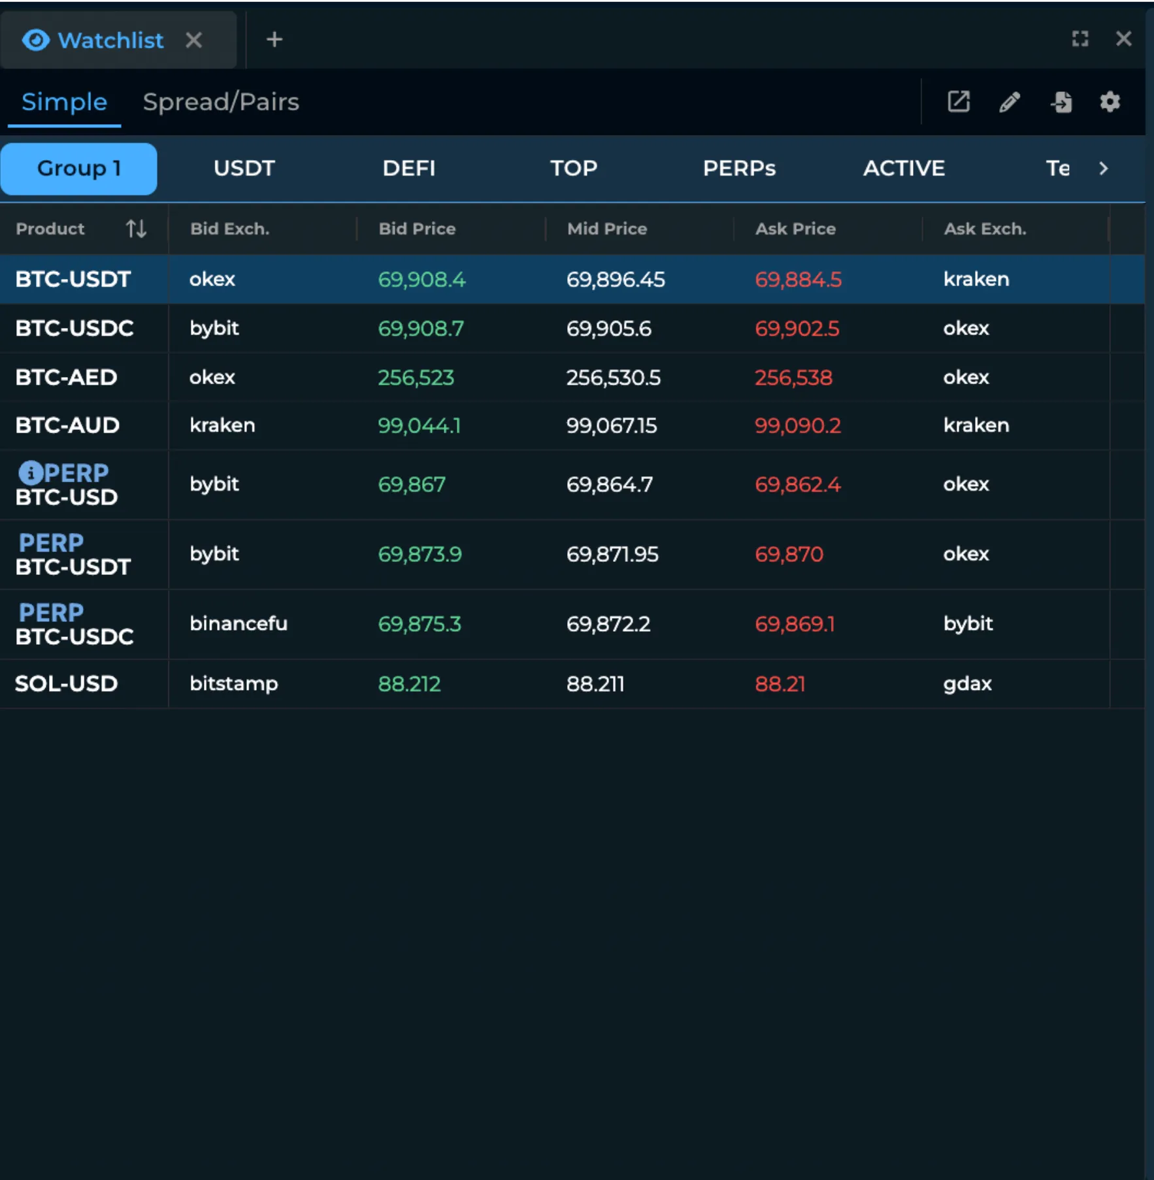Click mid price 256,530.5
This screenshot has height=1180, width=1154.
[614, 377]
